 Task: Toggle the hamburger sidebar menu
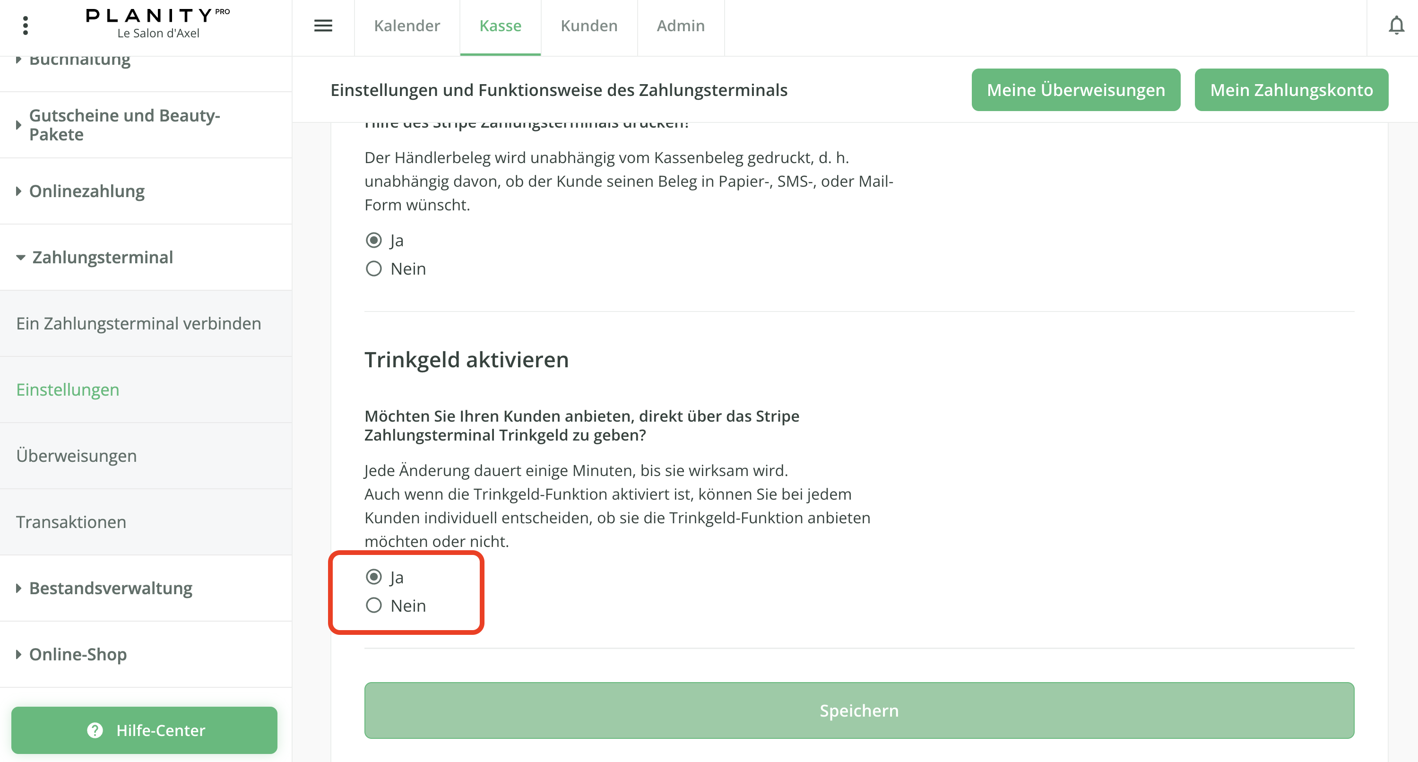[x=323, y=26]
